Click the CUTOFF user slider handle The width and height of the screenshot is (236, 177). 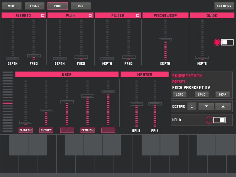point(46,110)
